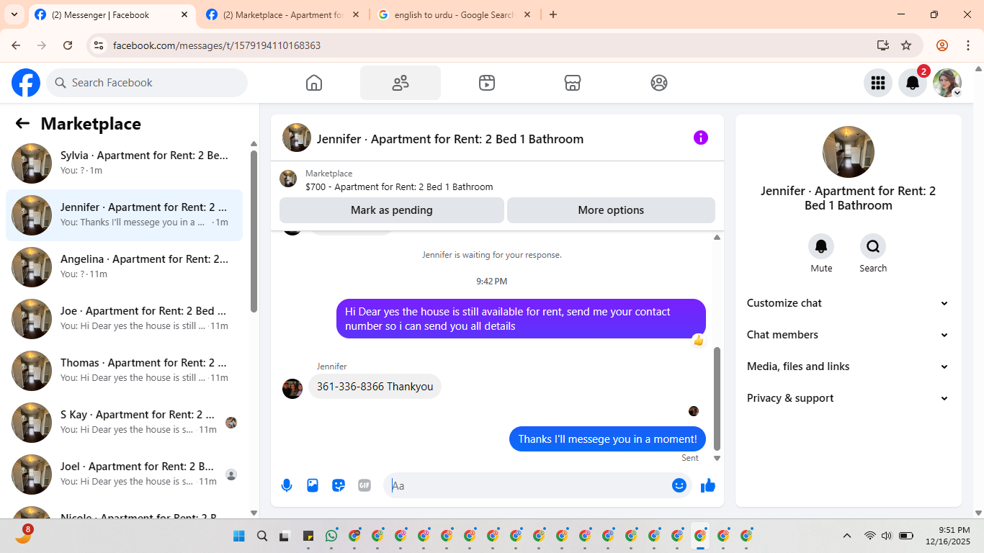Click the Search Facebook field

click(x=147, y=83)
